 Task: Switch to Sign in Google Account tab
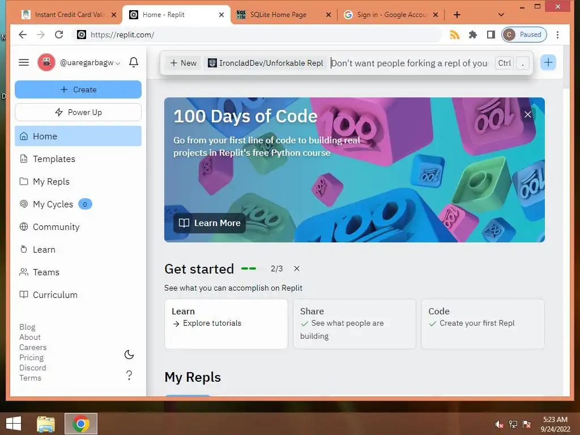[391, 15]
